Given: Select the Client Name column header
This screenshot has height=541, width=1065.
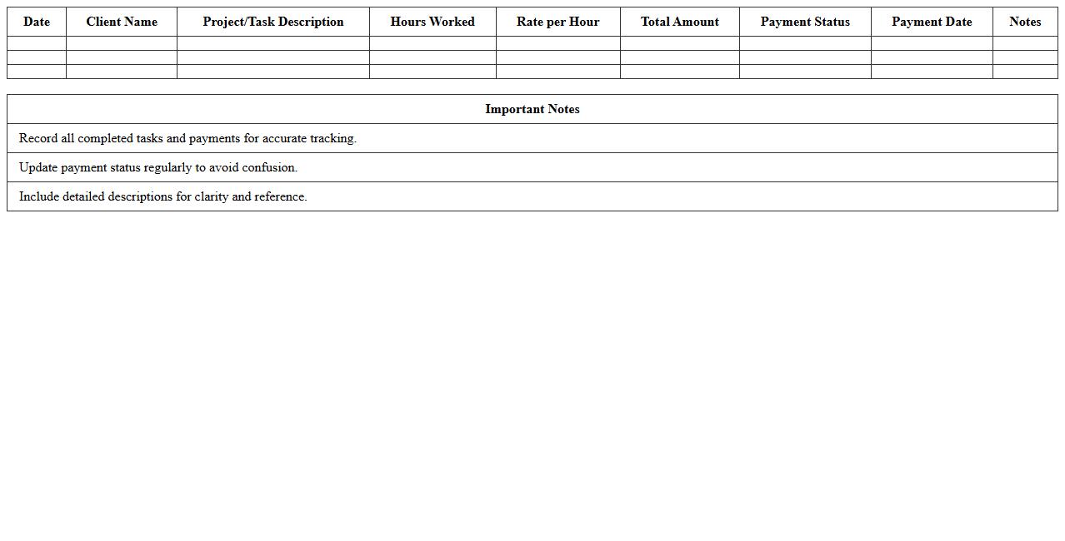Looking at the screenshot, I should click(122, 22).
